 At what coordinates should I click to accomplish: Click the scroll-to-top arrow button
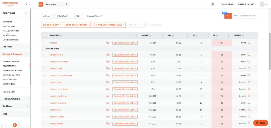(15, 125)
